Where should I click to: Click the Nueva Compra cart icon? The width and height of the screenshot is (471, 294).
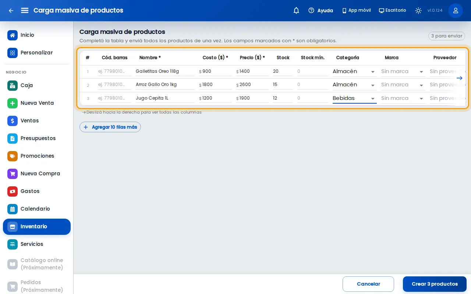point(13,174)
